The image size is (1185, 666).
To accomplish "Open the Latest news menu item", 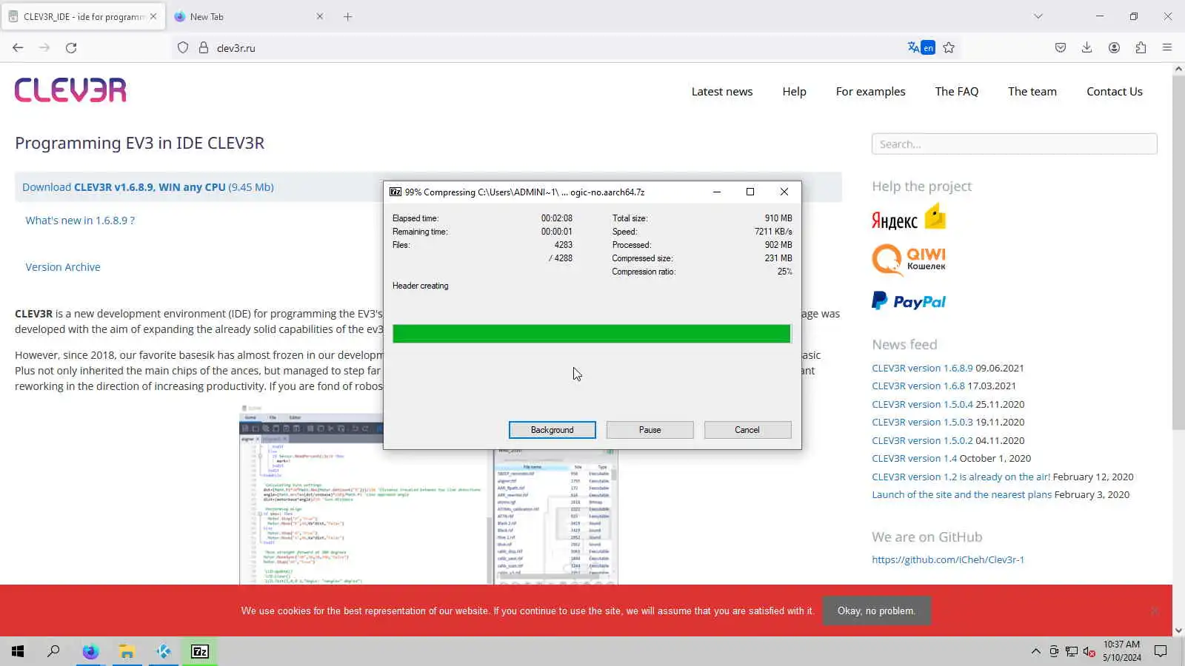I will [722, 92].
